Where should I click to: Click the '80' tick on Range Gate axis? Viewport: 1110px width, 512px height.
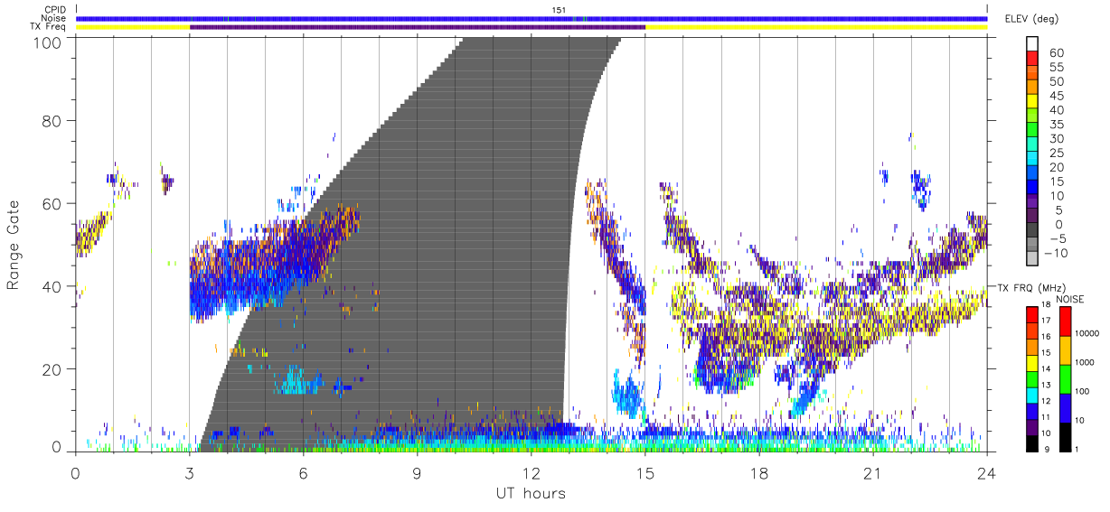pos(52,121)
